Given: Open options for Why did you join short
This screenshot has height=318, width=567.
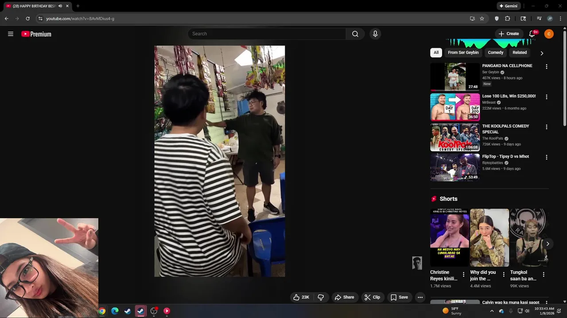Looking at the screenshot, I should pos(504,274).
